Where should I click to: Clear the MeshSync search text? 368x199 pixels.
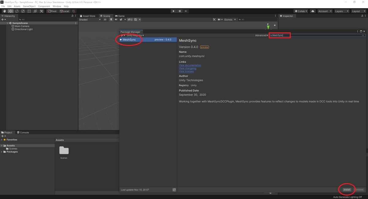click(363, 36)
